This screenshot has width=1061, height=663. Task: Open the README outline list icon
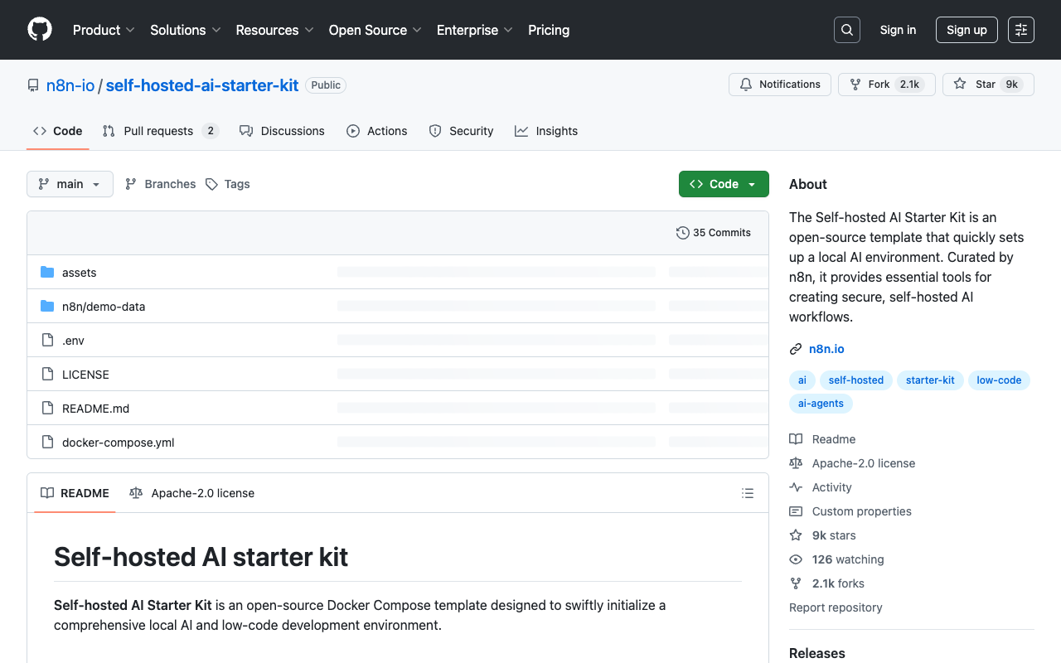748,493
